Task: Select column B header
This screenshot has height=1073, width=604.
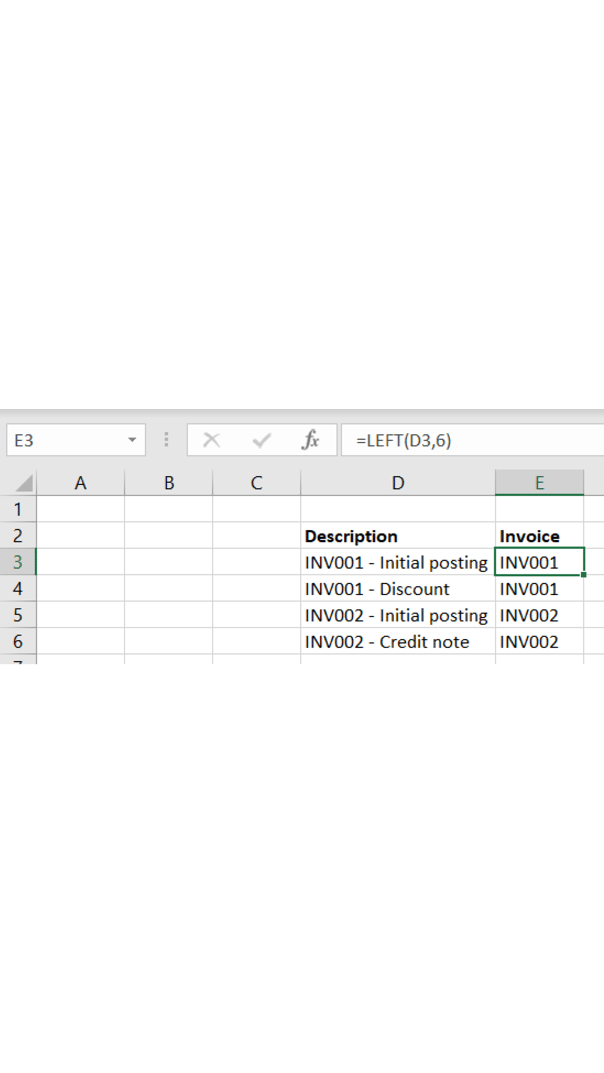Action: 168,483
